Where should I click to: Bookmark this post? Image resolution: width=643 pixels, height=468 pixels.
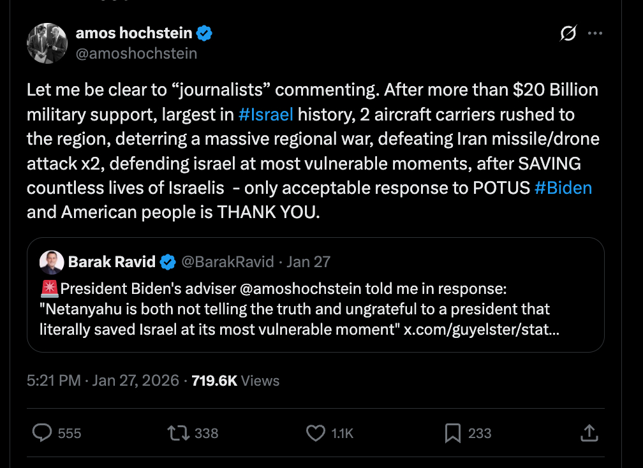pos(452,434)
